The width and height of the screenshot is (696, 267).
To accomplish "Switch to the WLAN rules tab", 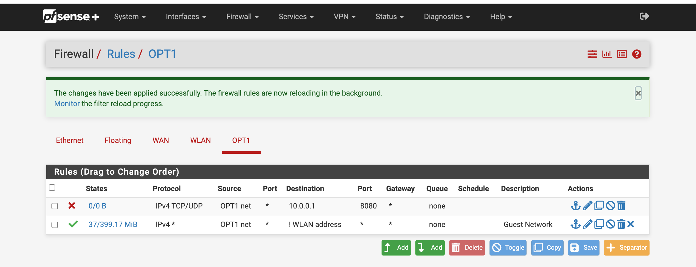I will (x=200, y=140).
